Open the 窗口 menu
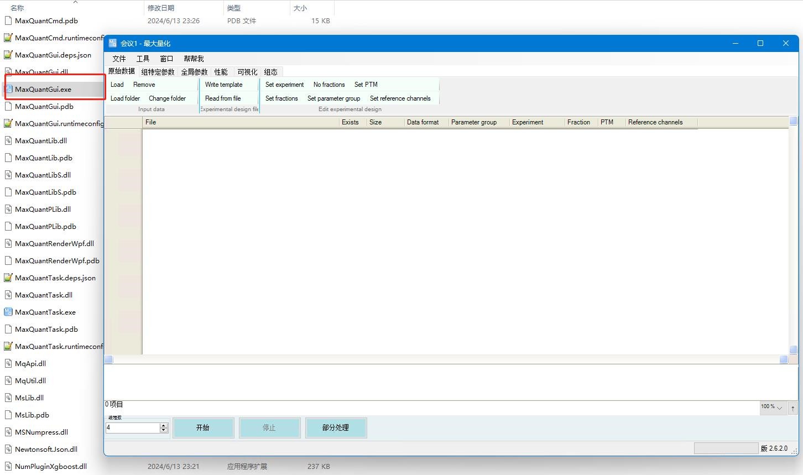The height and width of the screenshot is (475, 803). [166, 58]
